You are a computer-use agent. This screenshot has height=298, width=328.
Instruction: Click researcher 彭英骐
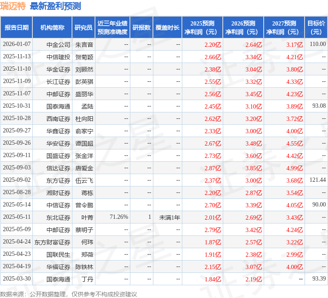click(84, 82)
